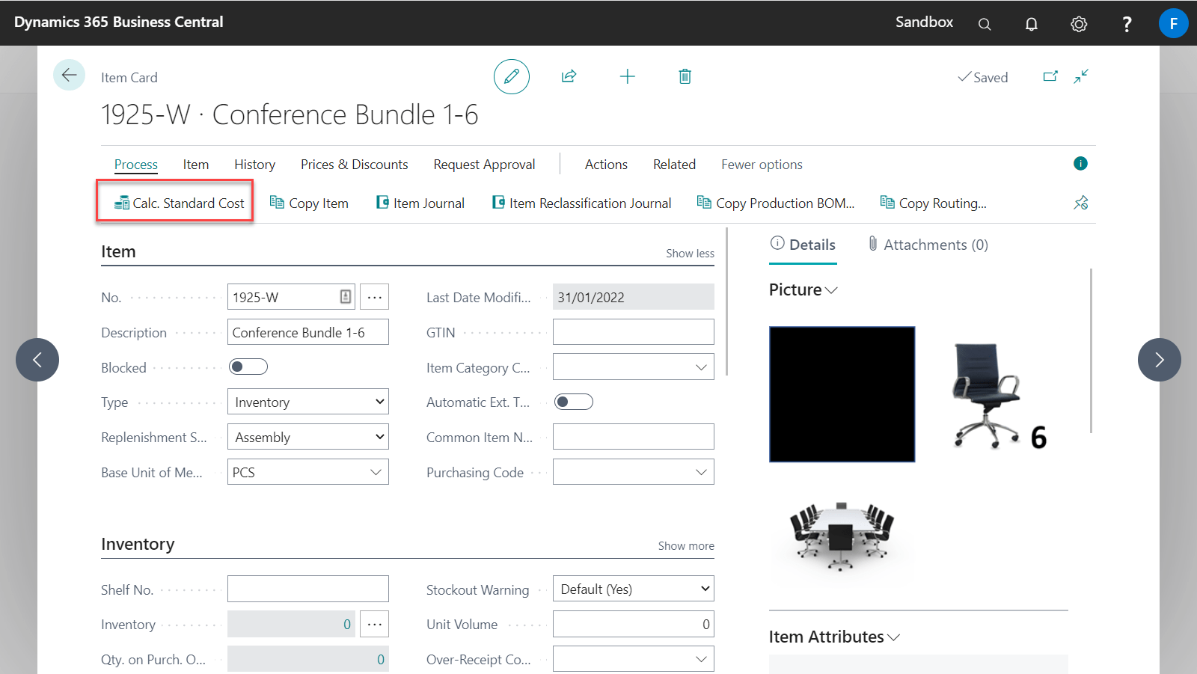Choose Copy Routing action
The height and width of the screenshot is (674, 1197).
(x=933, y=203)
